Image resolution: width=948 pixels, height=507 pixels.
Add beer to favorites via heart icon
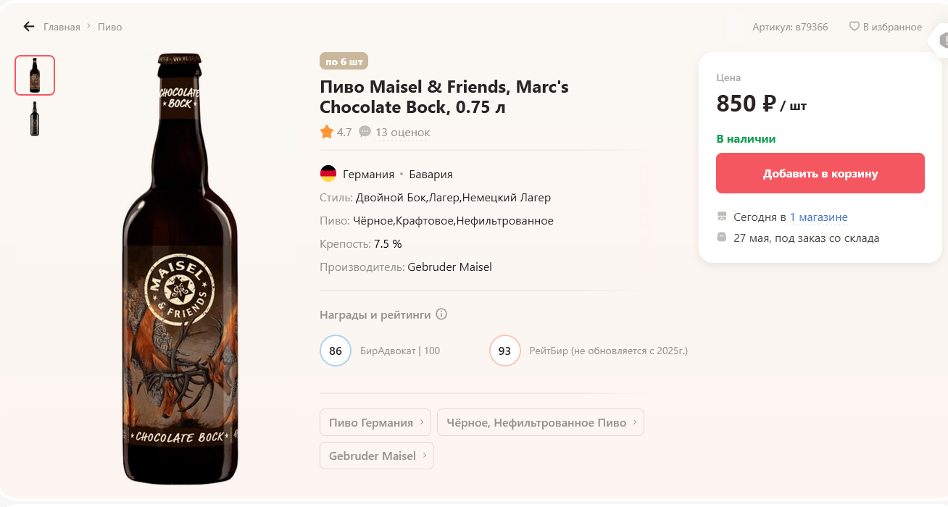(x=855, y=27)
